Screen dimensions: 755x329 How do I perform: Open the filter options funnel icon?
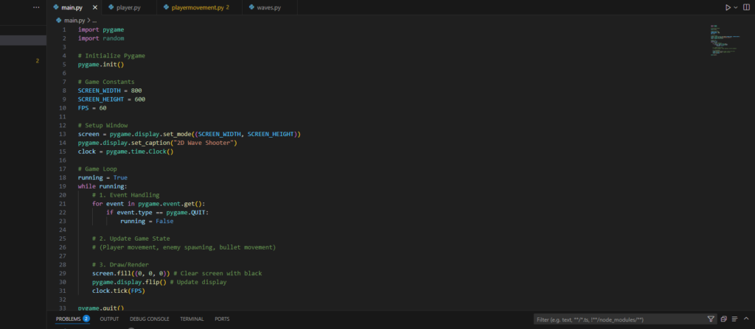pos(711,319)
